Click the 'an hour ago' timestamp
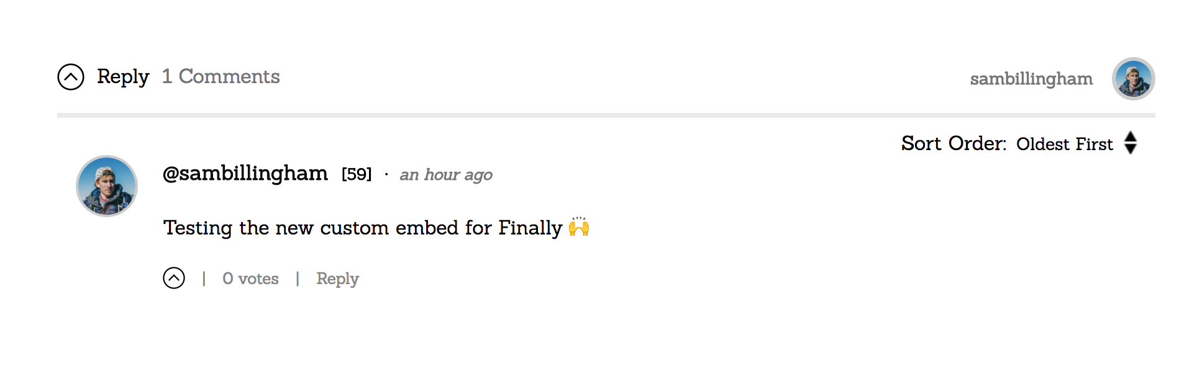1179x366 pixels. point(445,175)
